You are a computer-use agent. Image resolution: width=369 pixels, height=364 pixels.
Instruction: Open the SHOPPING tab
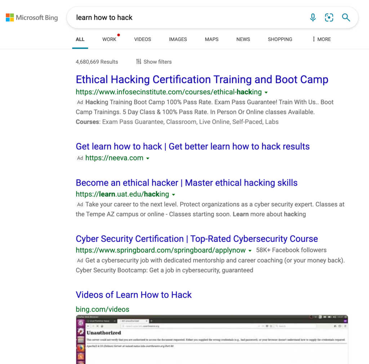pyautogui.click(x=280, y=39)
